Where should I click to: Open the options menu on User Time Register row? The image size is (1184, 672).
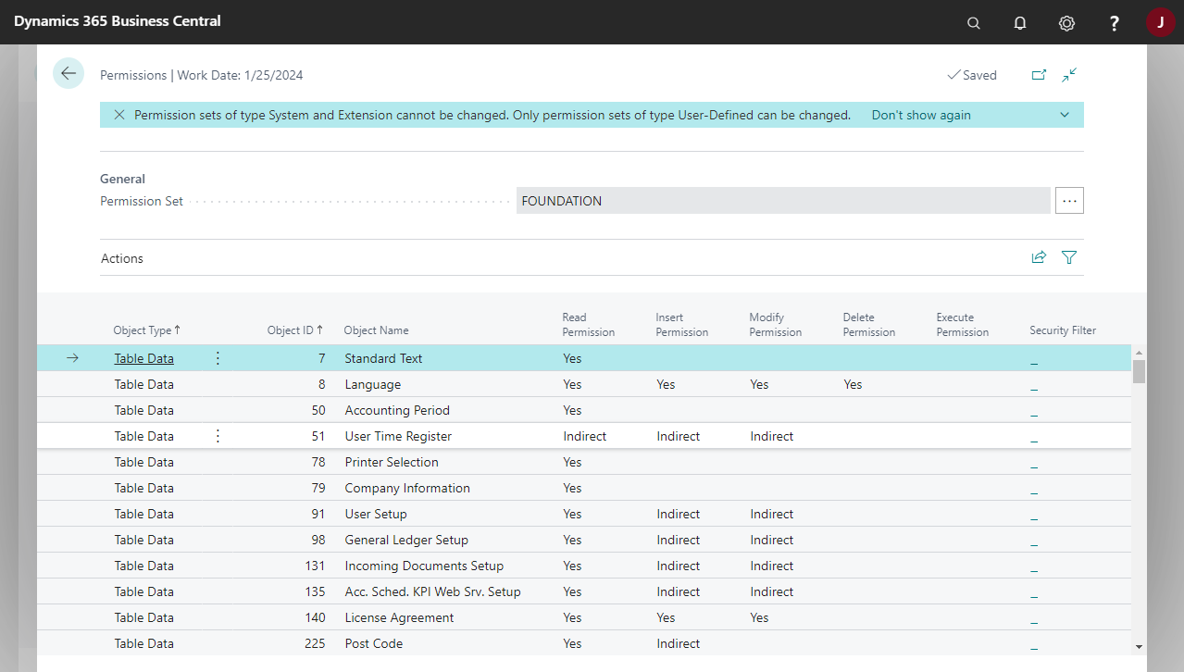pos(217,435)
